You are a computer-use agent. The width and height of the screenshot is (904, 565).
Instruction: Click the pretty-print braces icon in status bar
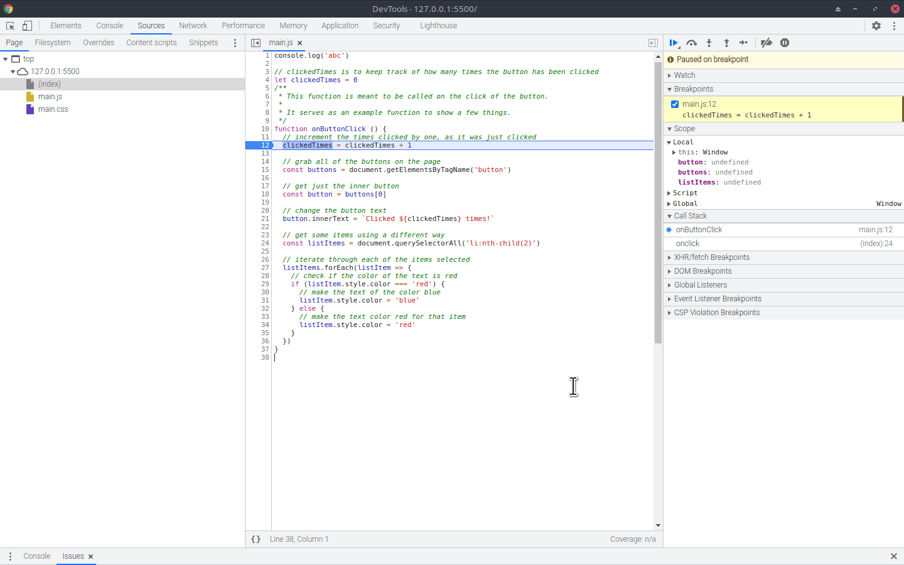pyautogui.click(x=256, y=539)
